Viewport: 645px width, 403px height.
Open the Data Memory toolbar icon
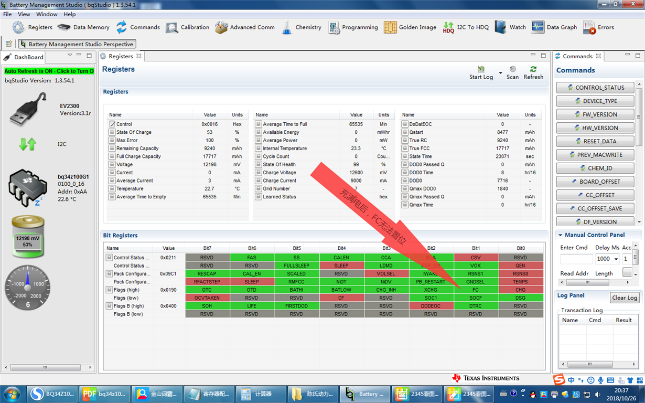coord(63,27)
